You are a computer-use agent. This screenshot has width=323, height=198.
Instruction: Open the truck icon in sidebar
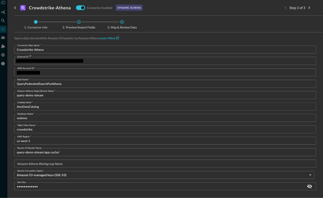pos(3,38)
